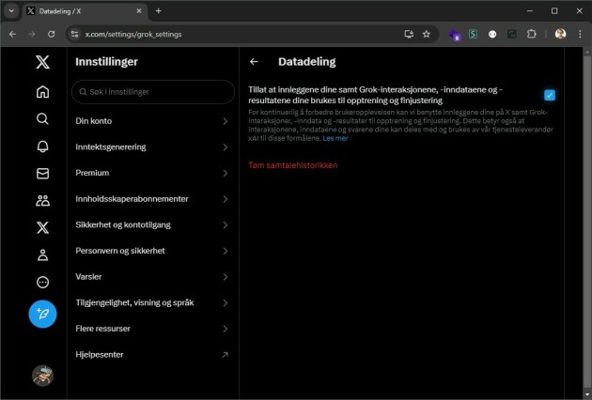Image resolution: width=592 pixels, height=400 pixels.
Task: Select Datadeling / X browser tab
Action: 85,11
